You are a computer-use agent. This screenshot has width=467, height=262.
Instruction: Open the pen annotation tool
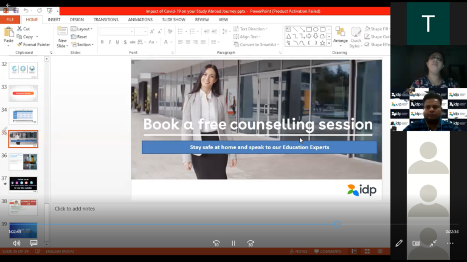coord(399,243)
